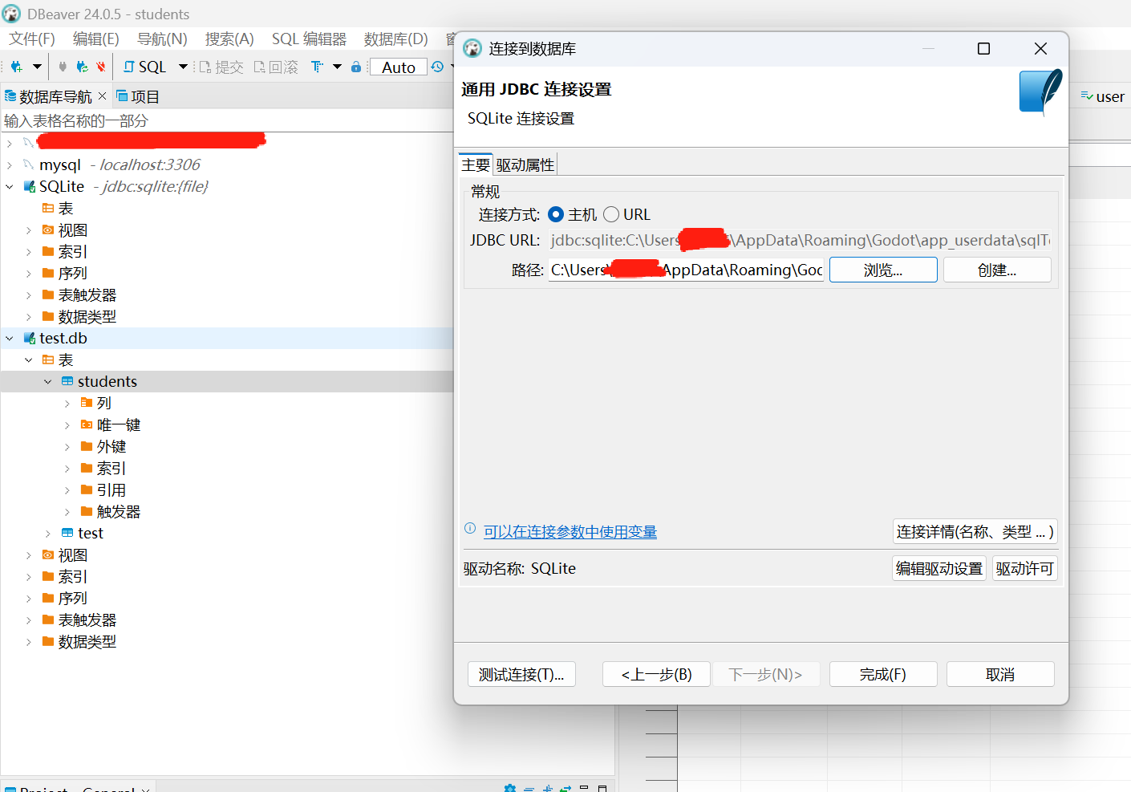Click the students table icon
Screen dimensions: 1131x792
pos(67,381)
